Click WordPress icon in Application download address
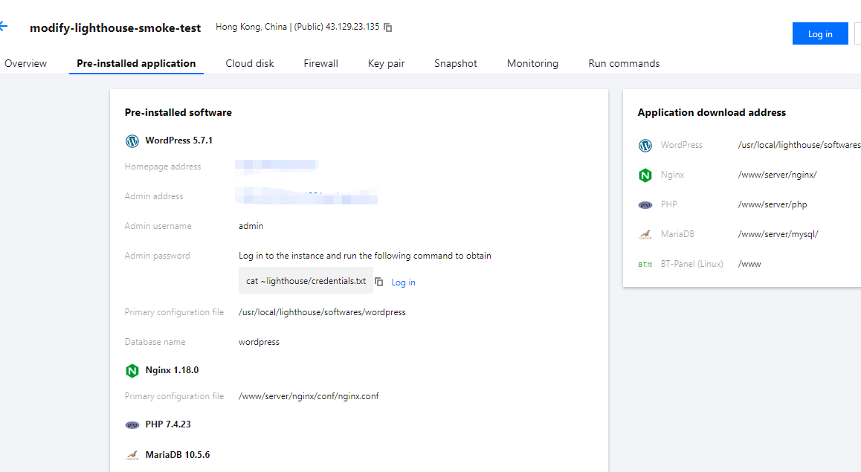Viewport: 861px width, 472px height. [x=645, y=146]
